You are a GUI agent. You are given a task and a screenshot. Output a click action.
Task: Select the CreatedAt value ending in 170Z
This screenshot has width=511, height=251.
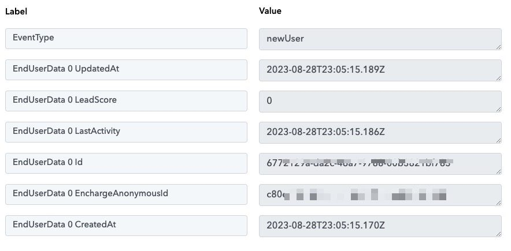tap(380, 226)
